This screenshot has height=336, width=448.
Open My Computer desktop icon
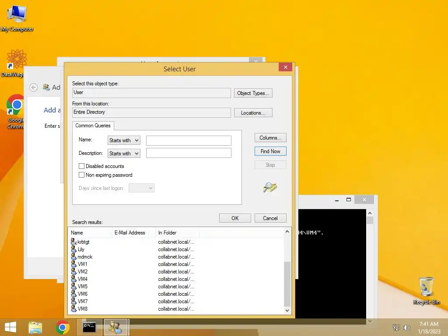coord(17,18)
